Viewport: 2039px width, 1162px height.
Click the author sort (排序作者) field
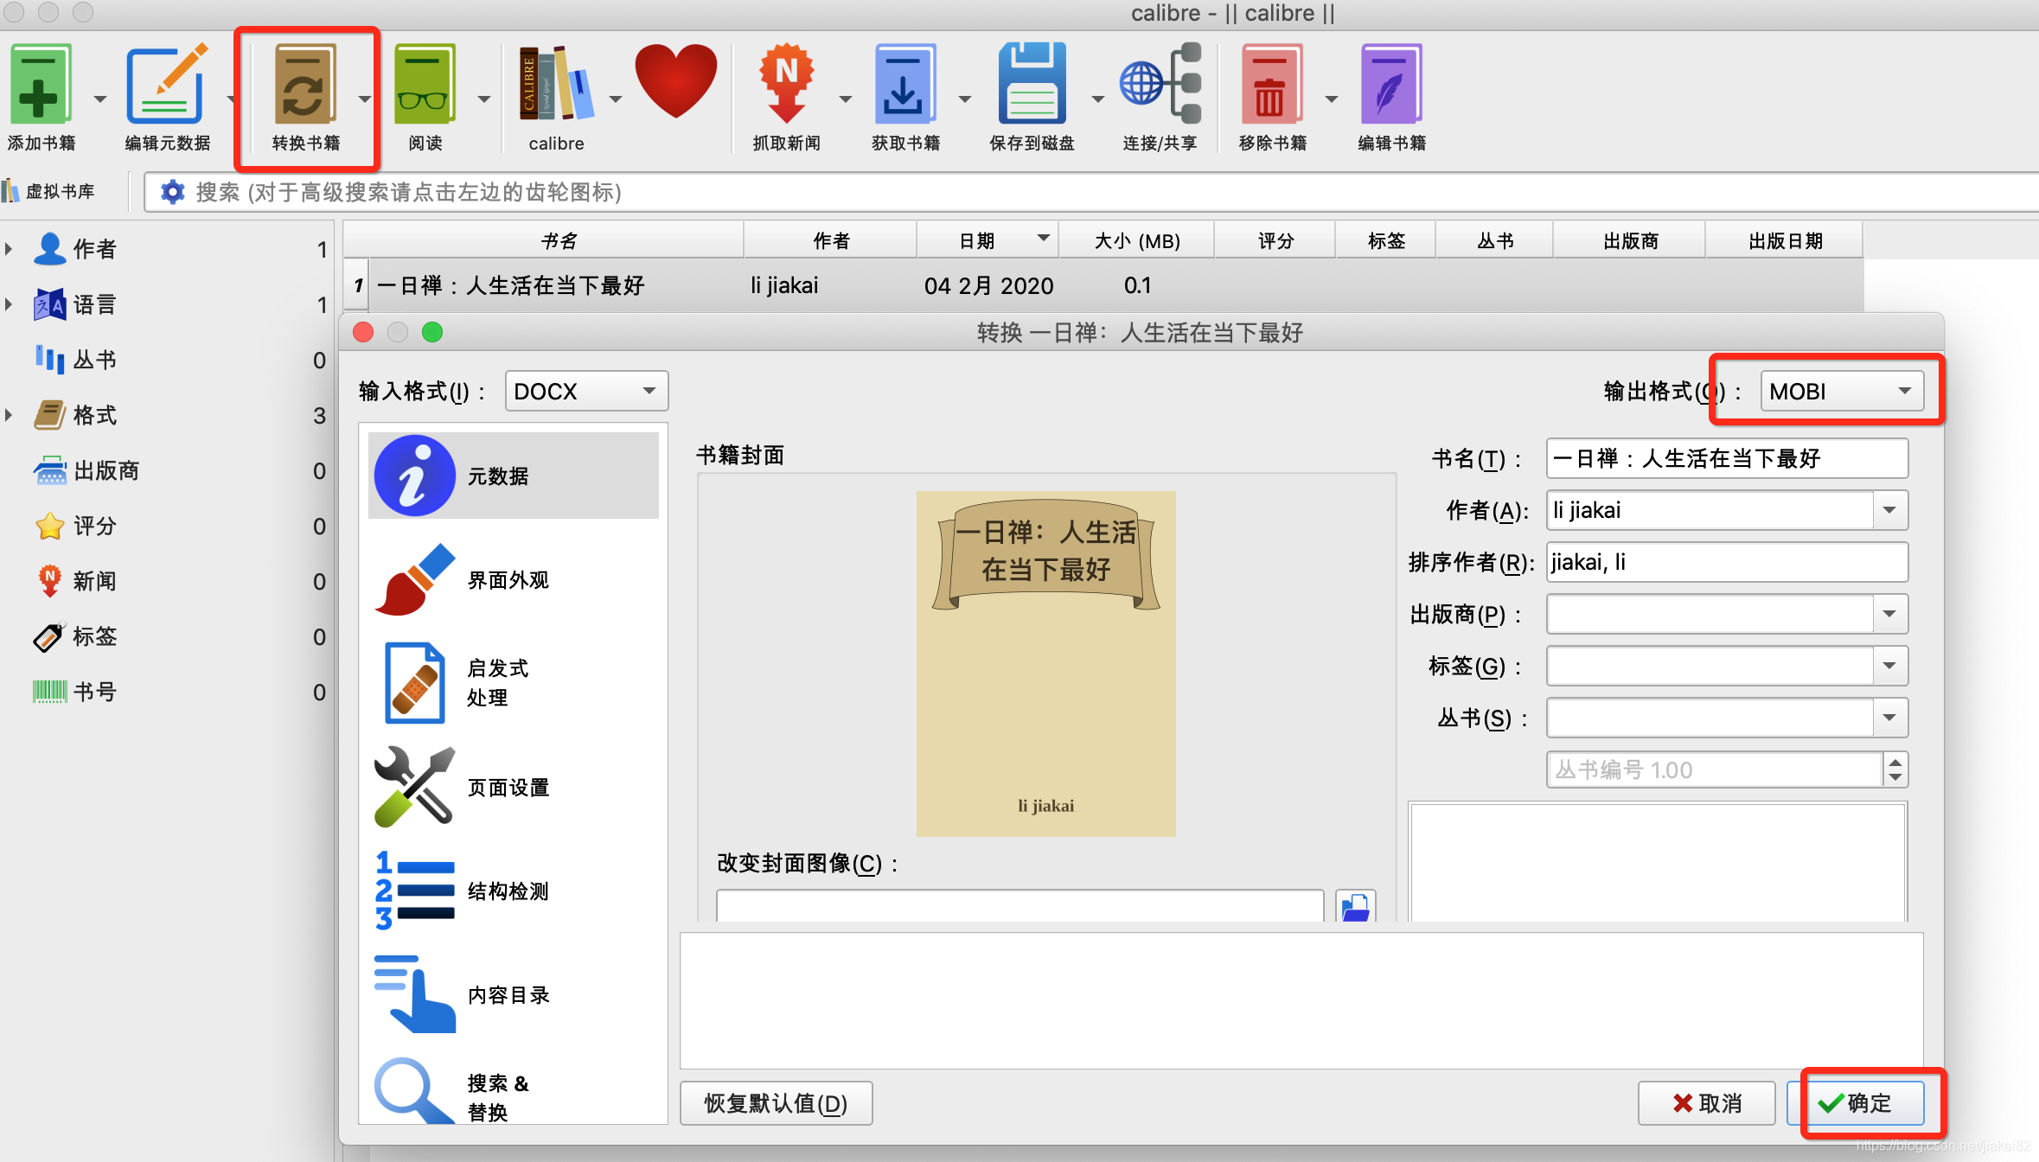coord(1727,562)
